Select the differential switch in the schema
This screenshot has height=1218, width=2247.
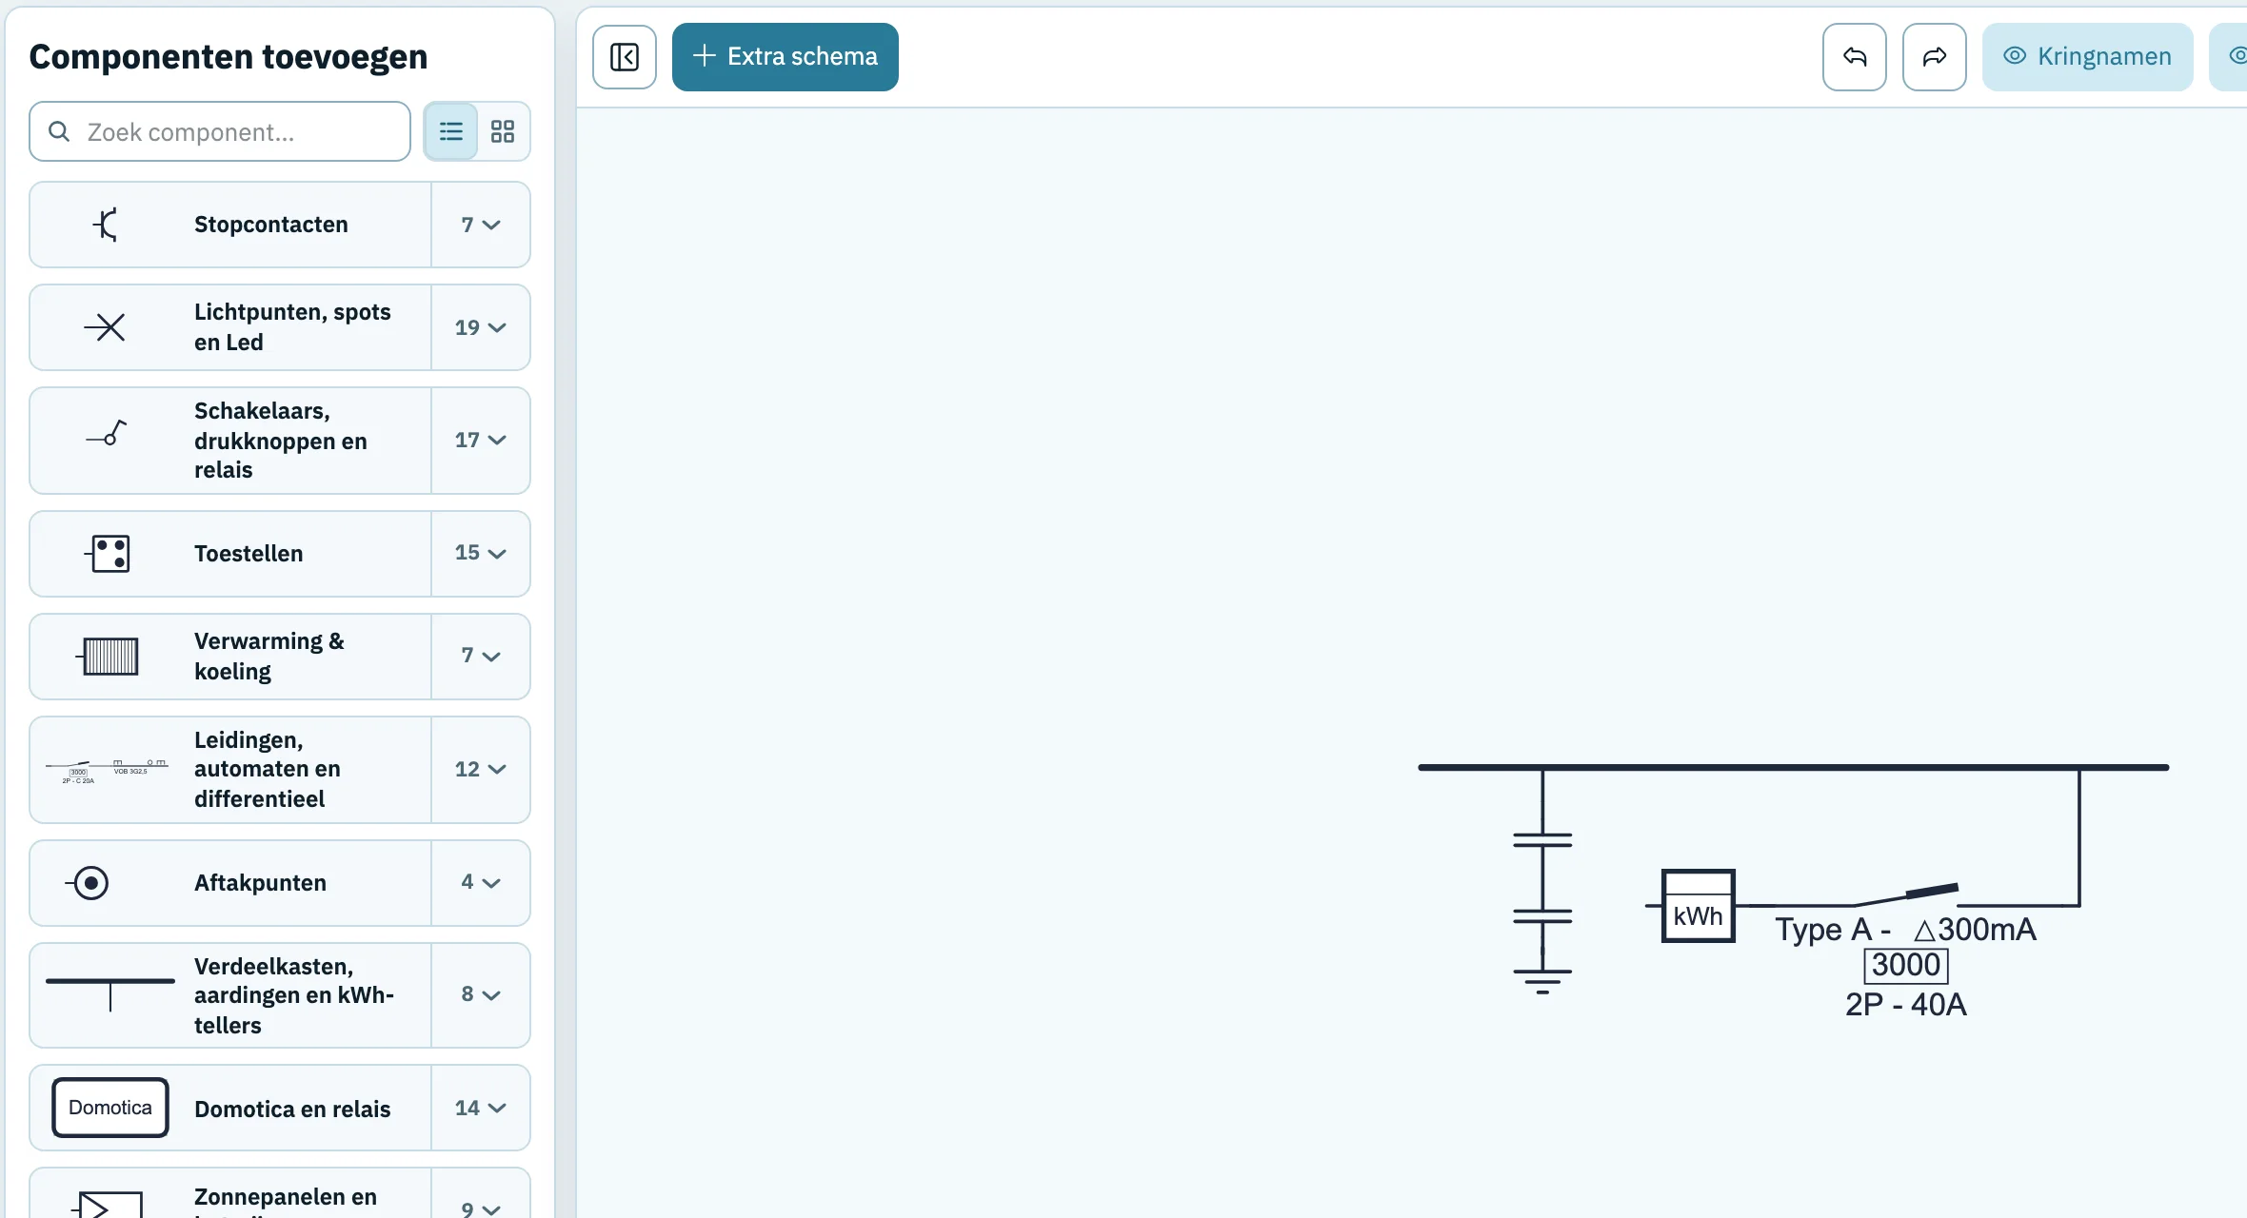(1904, 894)
